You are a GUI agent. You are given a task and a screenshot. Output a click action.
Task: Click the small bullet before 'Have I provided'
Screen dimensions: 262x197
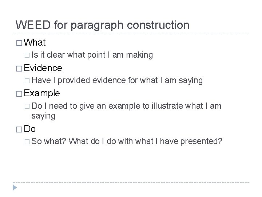click(x=27, y=81)
